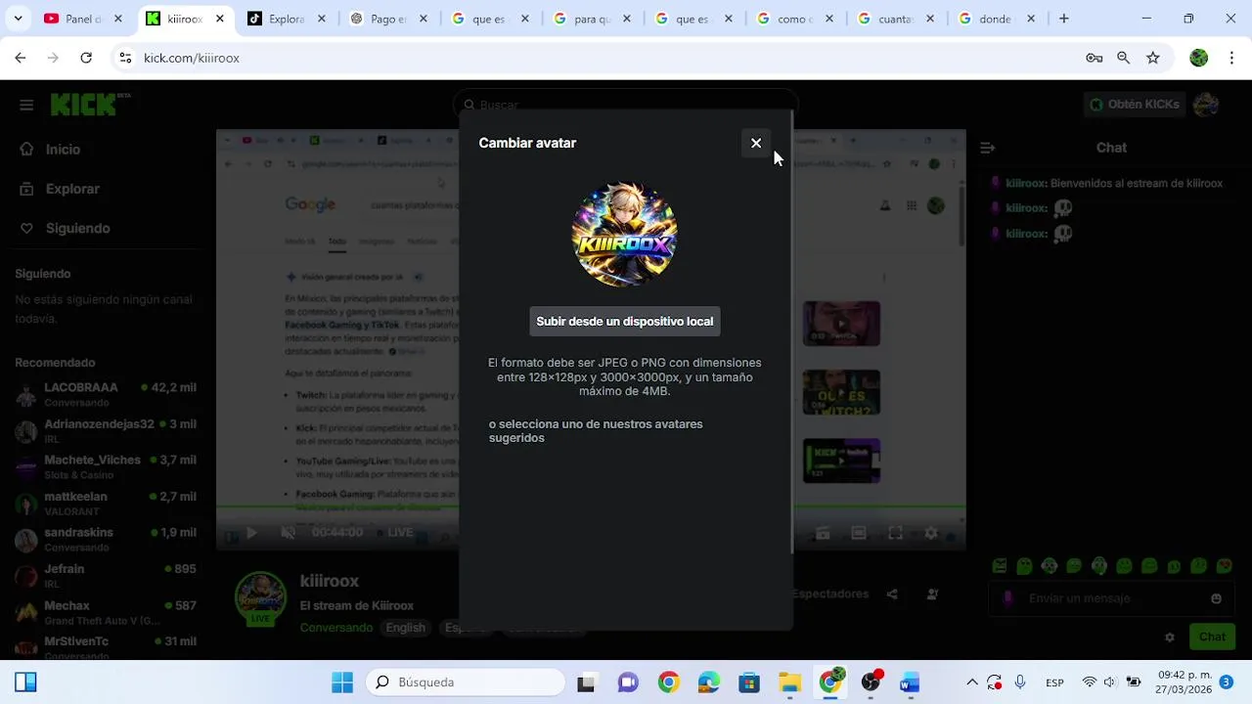Click the Obtén KICKs button
This screenshot has height=704, width=1252.
click(x=1134, y=105)
